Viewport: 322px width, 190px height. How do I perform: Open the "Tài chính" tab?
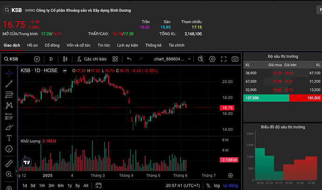point(176,45)
